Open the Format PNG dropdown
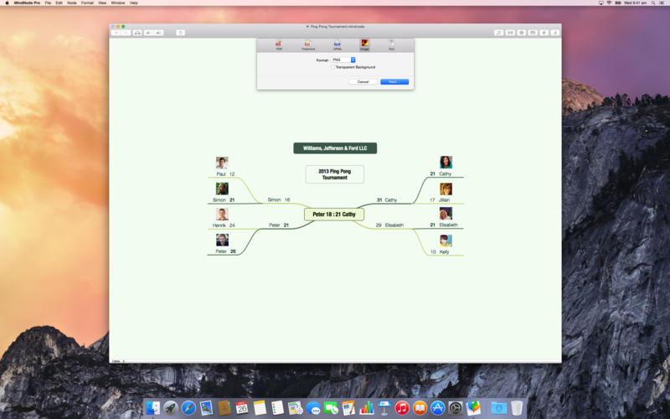 coord(344,59)
